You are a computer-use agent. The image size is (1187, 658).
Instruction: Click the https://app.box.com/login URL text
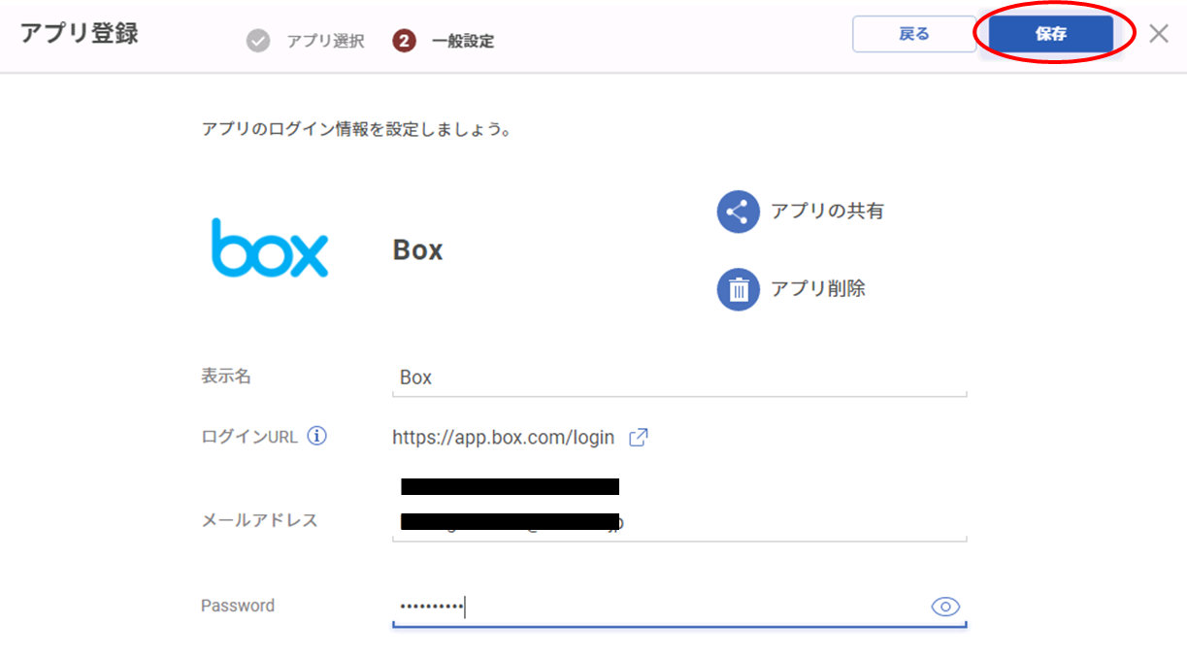tap(503, 438)
